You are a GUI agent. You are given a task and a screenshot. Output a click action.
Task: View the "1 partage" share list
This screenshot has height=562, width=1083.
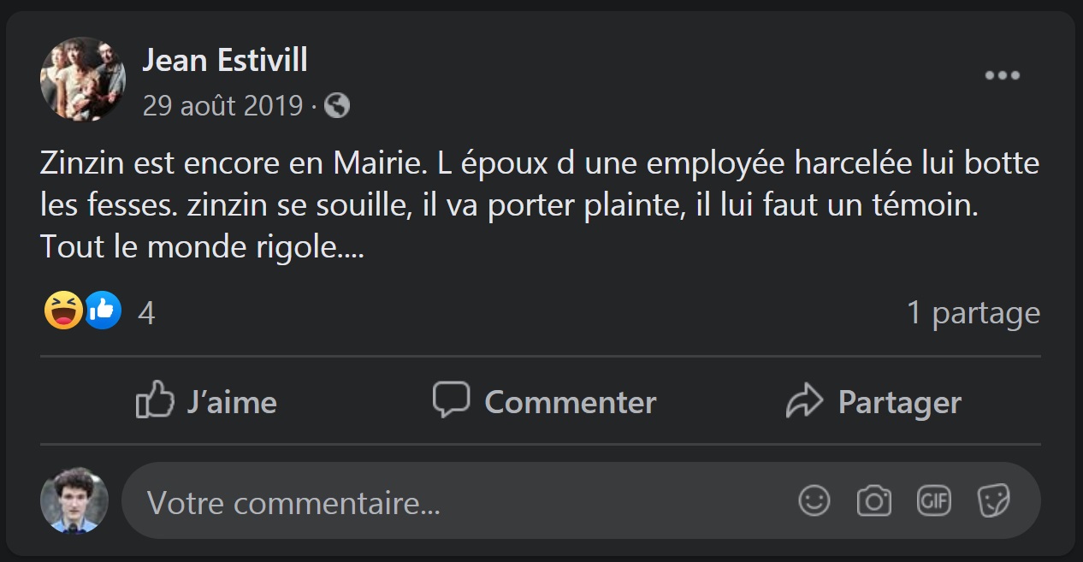coord(973,313)
